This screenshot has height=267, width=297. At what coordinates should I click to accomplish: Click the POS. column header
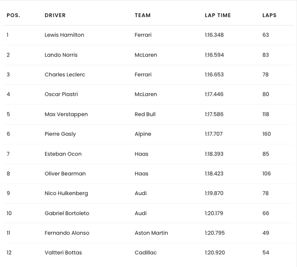(x=13, y=15)
